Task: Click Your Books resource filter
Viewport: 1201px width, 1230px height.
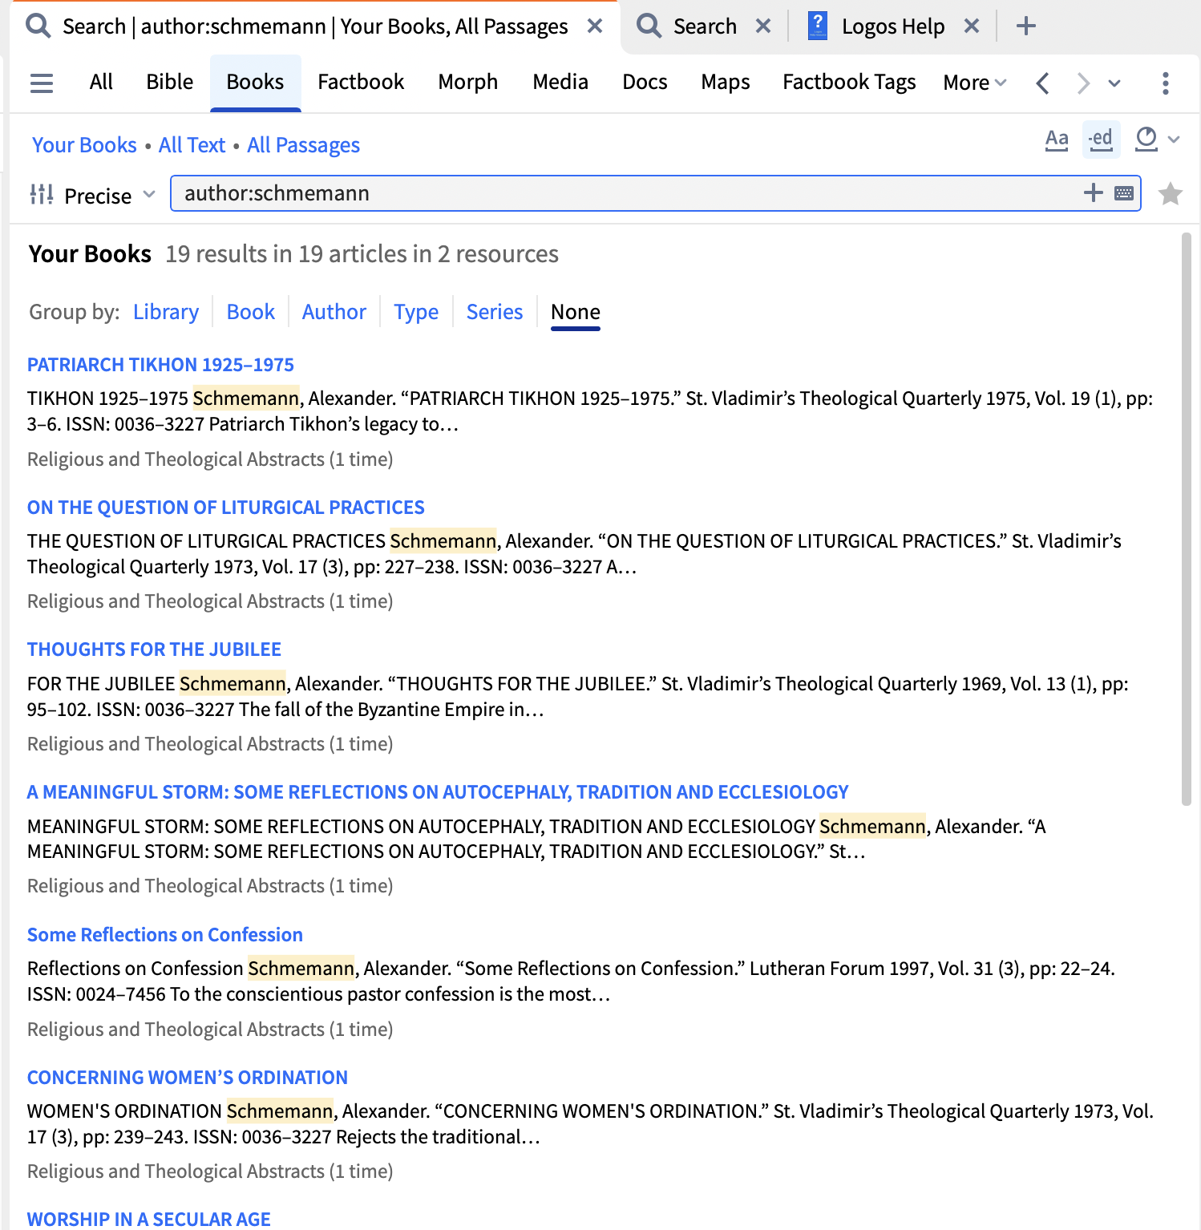Action: click(84, 145)
